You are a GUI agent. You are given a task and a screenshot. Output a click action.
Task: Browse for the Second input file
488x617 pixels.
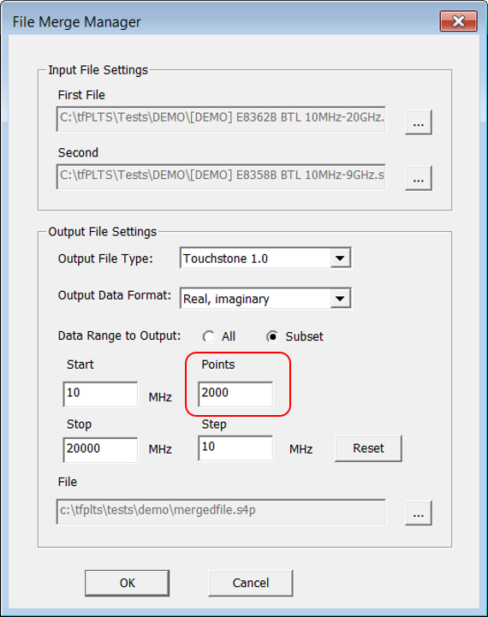(x=419, y=178)
